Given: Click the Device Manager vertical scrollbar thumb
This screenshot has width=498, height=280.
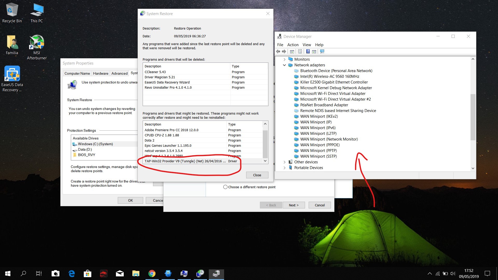Looking at the screenshot, I should tap(473, 117).
